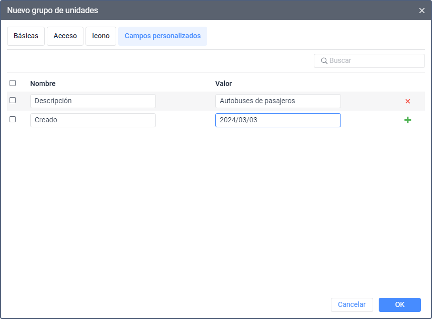
Task: Add the Creado field with plus icon
Action: point(407,120)
